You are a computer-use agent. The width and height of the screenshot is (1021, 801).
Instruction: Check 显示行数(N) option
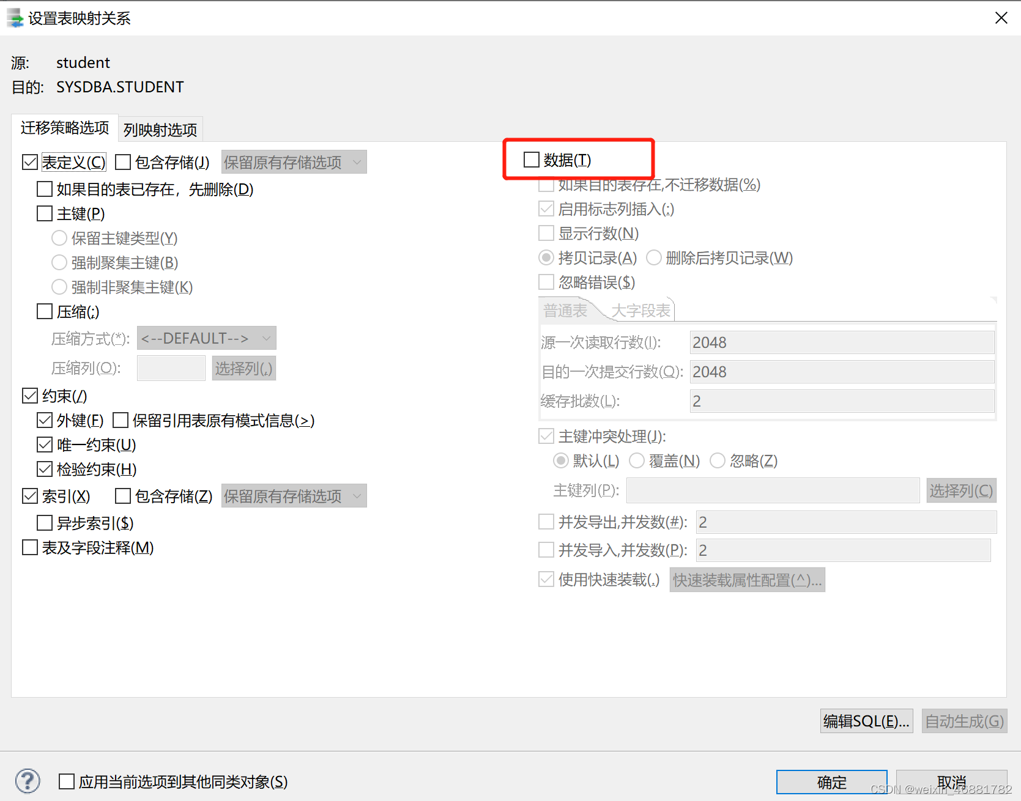[x=546, y=233]
